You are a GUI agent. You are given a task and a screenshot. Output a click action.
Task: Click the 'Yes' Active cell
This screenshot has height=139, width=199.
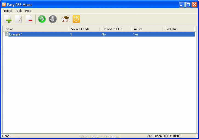tap(136, 34)
